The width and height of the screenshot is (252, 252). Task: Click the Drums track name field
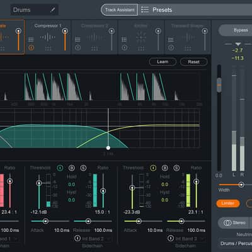pos(35,9)
